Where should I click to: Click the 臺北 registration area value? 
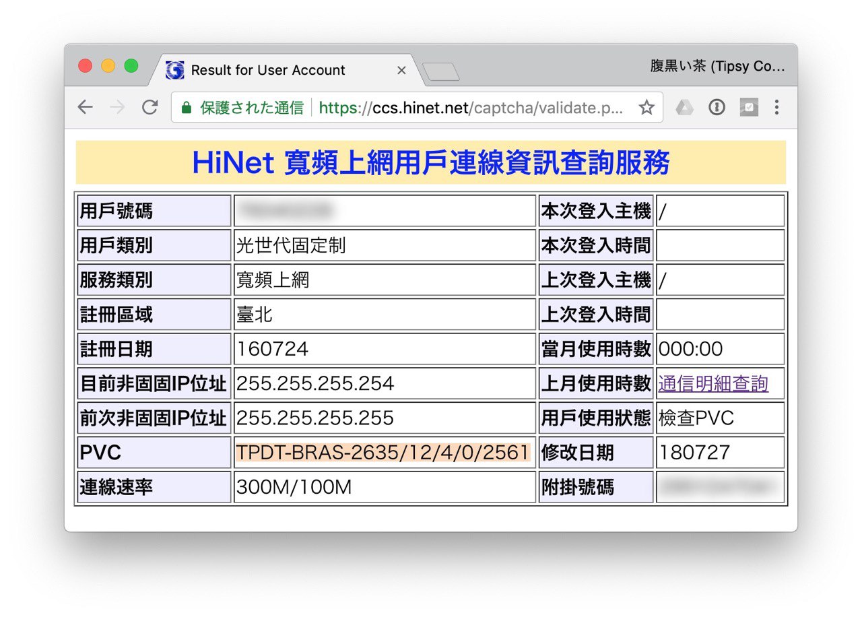pyautogui.click(x=254, y=314)
